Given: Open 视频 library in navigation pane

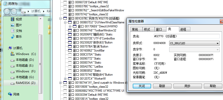Looking at the screenshot, I should point(17,19).
